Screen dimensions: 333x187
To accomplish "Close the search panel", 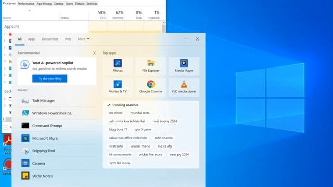I will 197,39.
